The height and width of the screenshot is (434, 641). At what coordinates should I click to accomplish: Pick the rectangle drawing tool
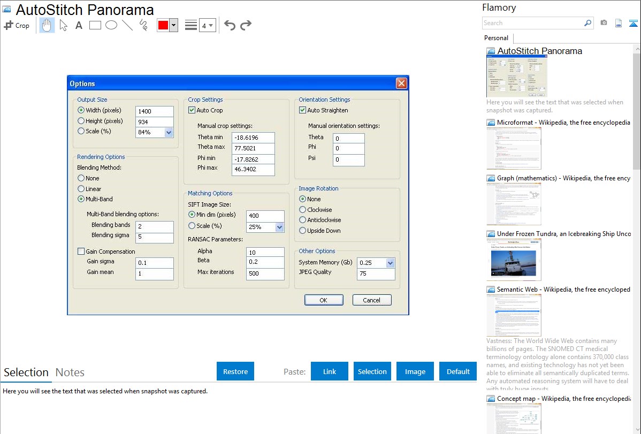(x=95, y=25)
